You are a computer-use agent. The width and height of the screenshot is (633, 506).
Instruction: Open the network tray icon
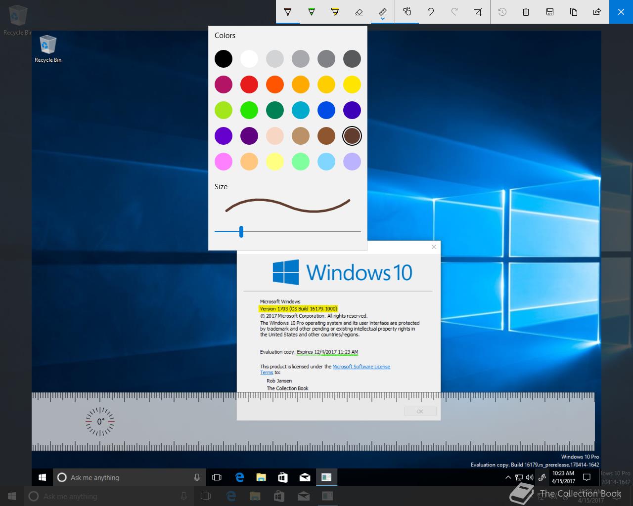click(519, 477)
